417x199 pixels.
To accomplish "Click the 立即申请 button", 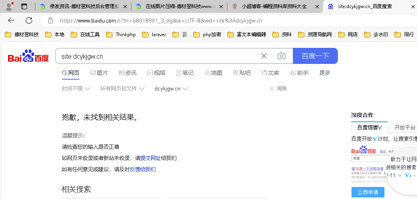I will [x=368, y=192].
